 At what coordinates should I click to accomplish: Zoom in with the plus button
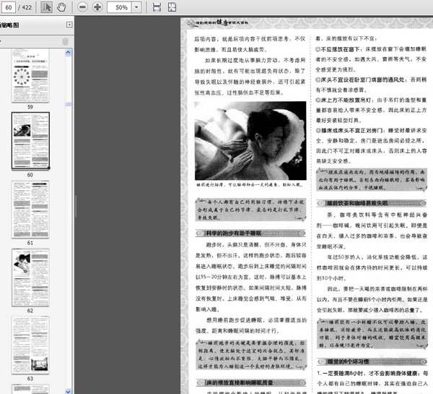point(97,7)
